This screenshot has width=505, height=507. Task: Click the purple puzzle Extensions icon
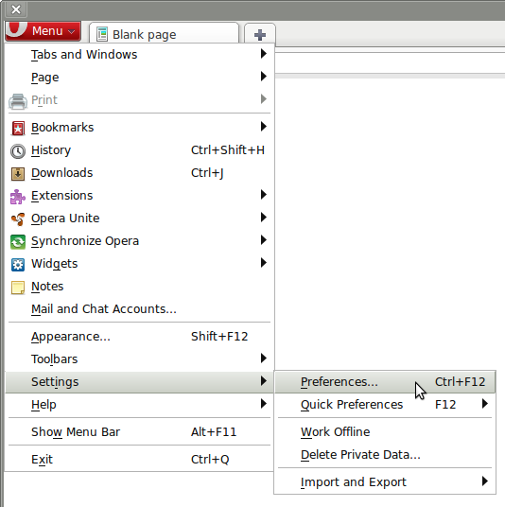pyautogui.click(x=18, y=196)
